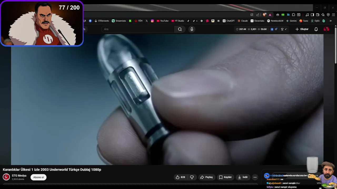Open the YouTube account avatar menu
The width and height of the screenshot is (337, 189).
(x=326, y=29)
